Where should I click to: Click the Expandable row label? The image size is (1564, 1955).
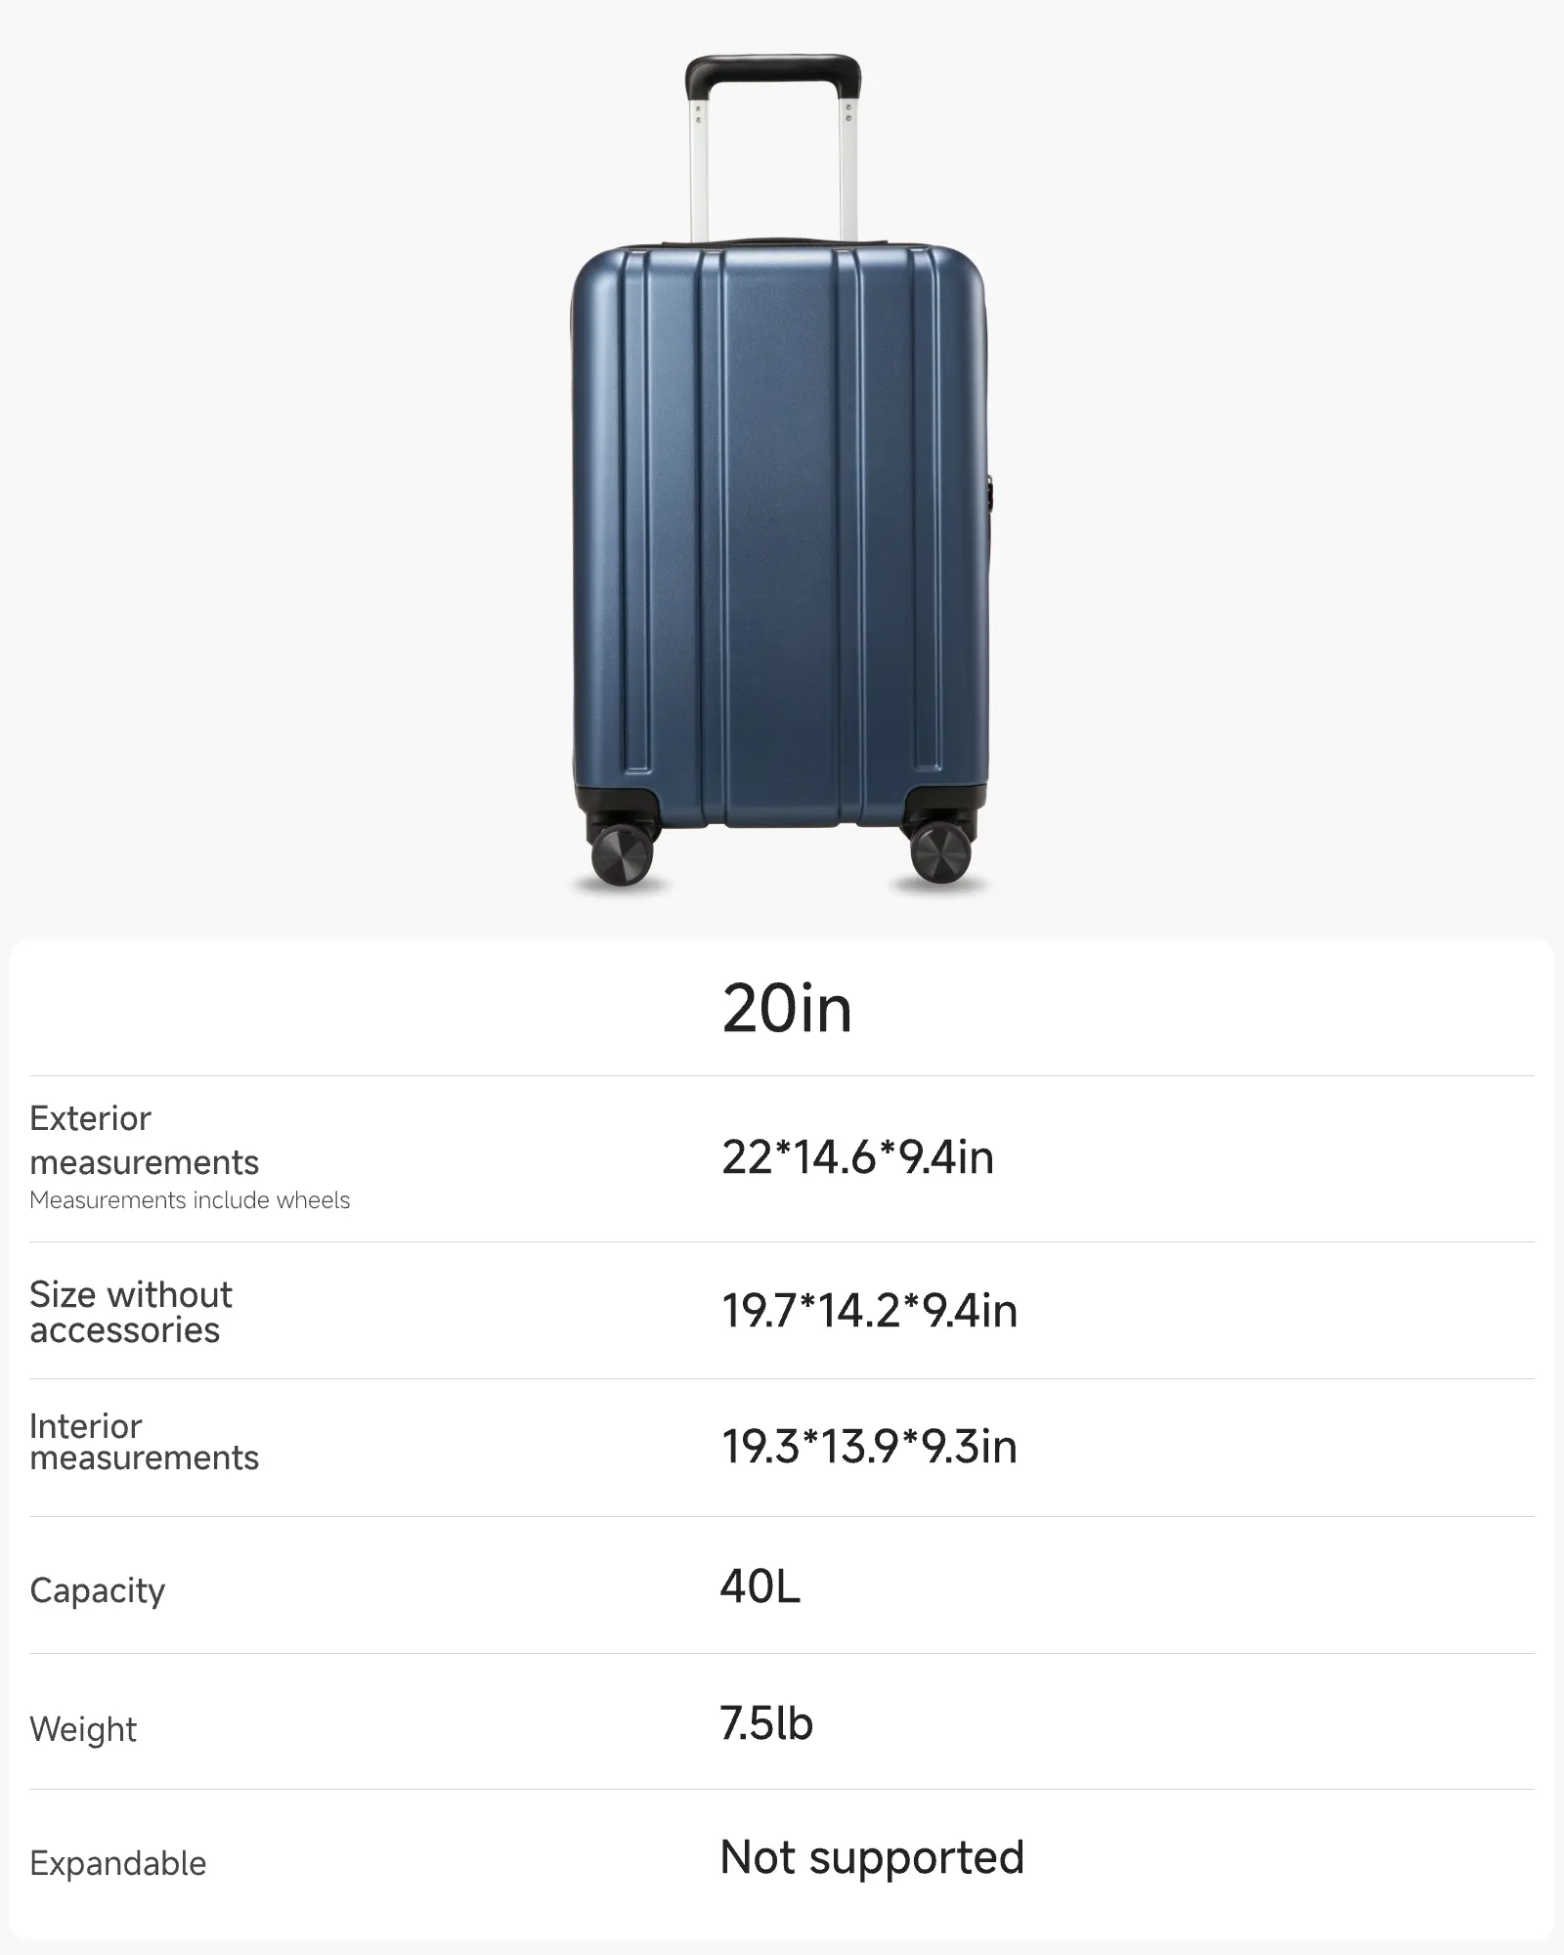tap(118, 1863)
